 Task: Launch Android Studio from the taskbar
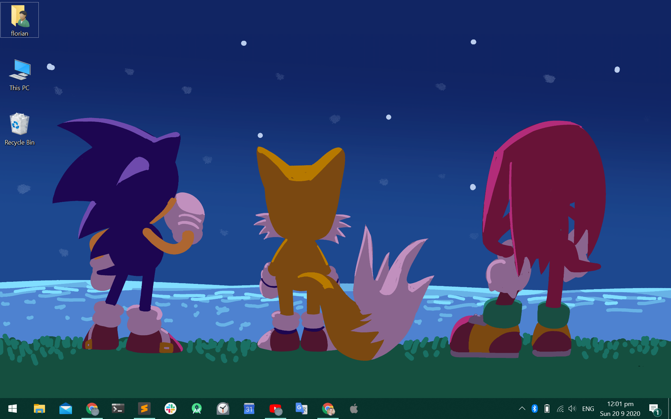tap(197, 409)
